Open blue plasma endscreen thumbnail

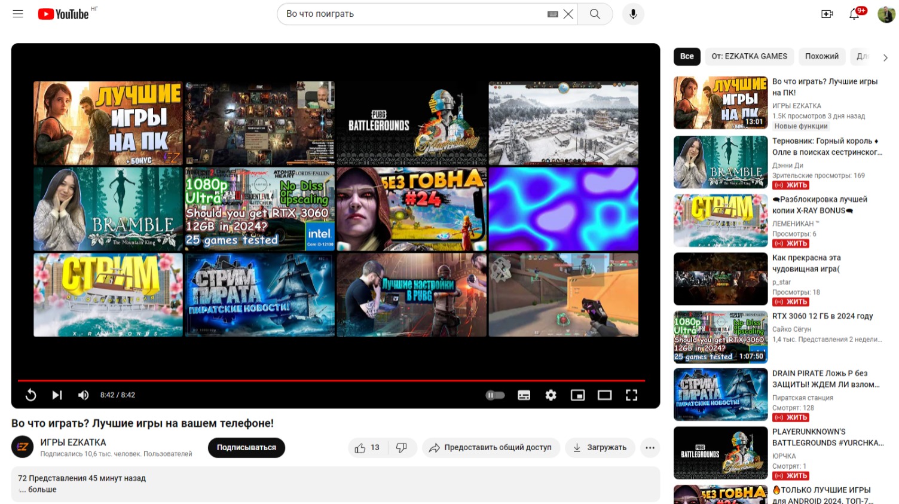pyautogui.click(x=563, y=209)
